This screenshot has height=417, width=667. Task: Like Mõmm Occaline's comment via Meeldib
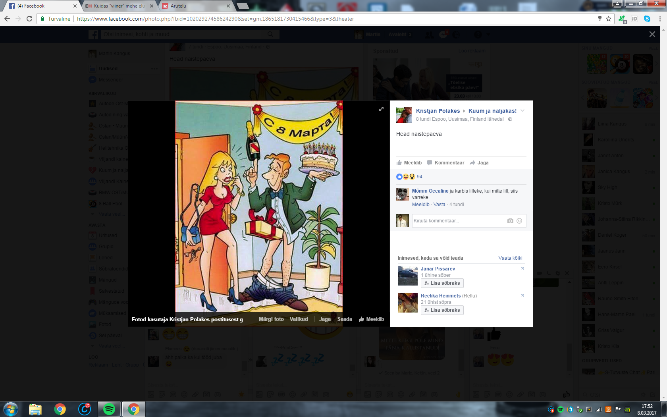click(420, 205)
